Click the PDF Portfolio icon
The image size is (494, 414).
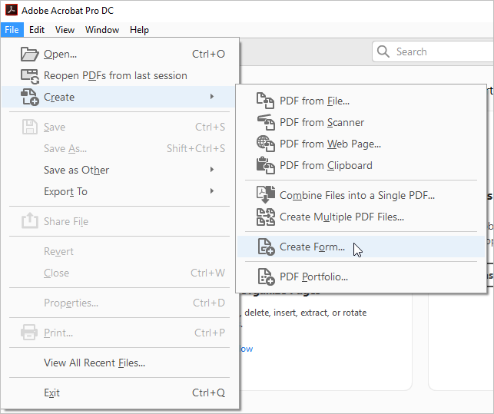[267, 277]
